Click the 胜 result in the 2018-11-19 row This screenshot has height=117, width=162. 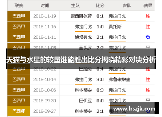pyautogui.click(x=148, y=16)
